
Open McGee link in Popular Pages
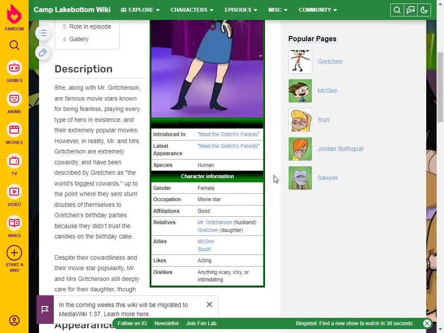pos(327,91)
